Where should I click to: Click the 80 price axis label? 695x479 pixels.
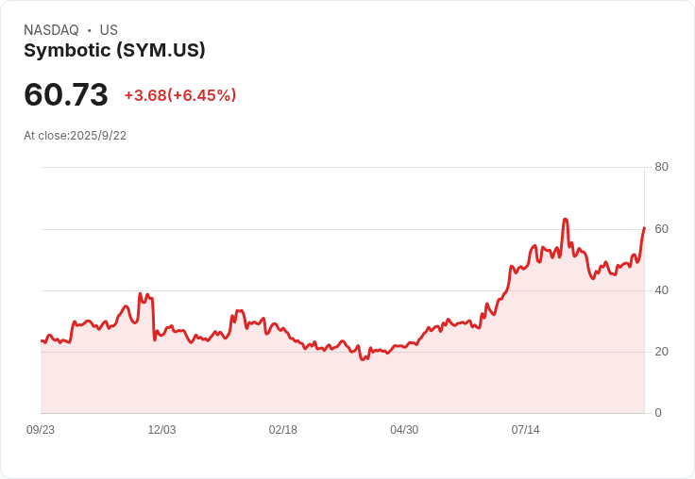661,167
